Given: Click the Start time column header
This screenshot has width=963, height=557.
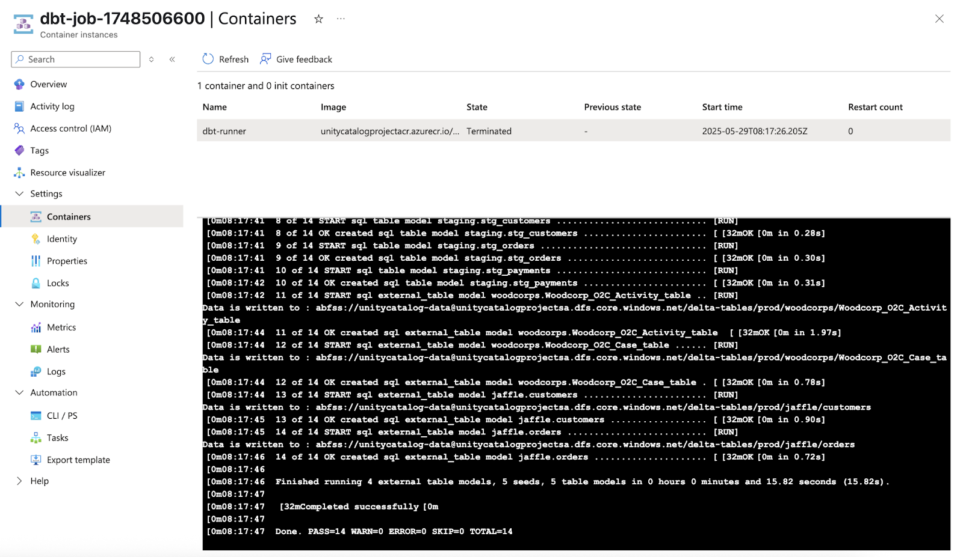Looking at the screenshot, I should coord(722,107).
